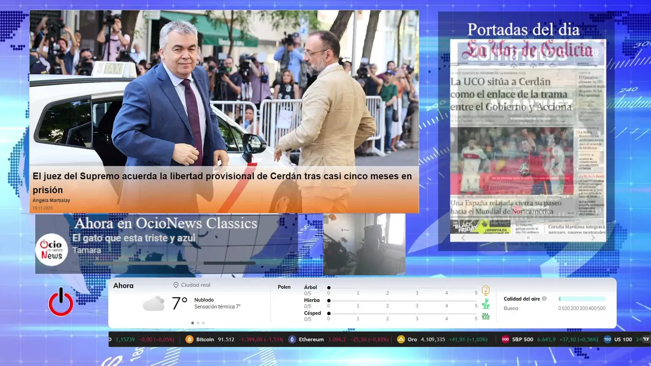
Task: Click the TAXI sign in the news photo
Action: (x=114, y=69)
